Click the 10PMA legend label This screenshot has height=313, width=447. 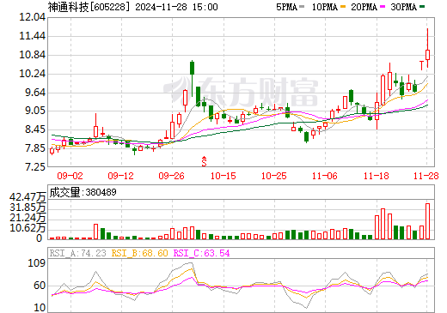tap(324, 7)
